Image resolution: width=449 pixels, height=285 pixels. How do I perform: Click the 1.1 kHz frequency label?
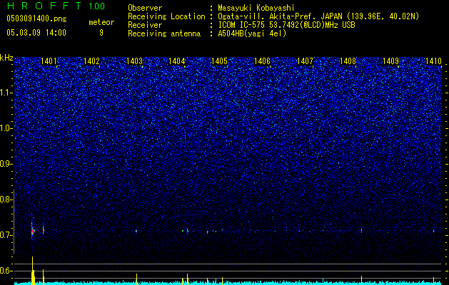6,93
